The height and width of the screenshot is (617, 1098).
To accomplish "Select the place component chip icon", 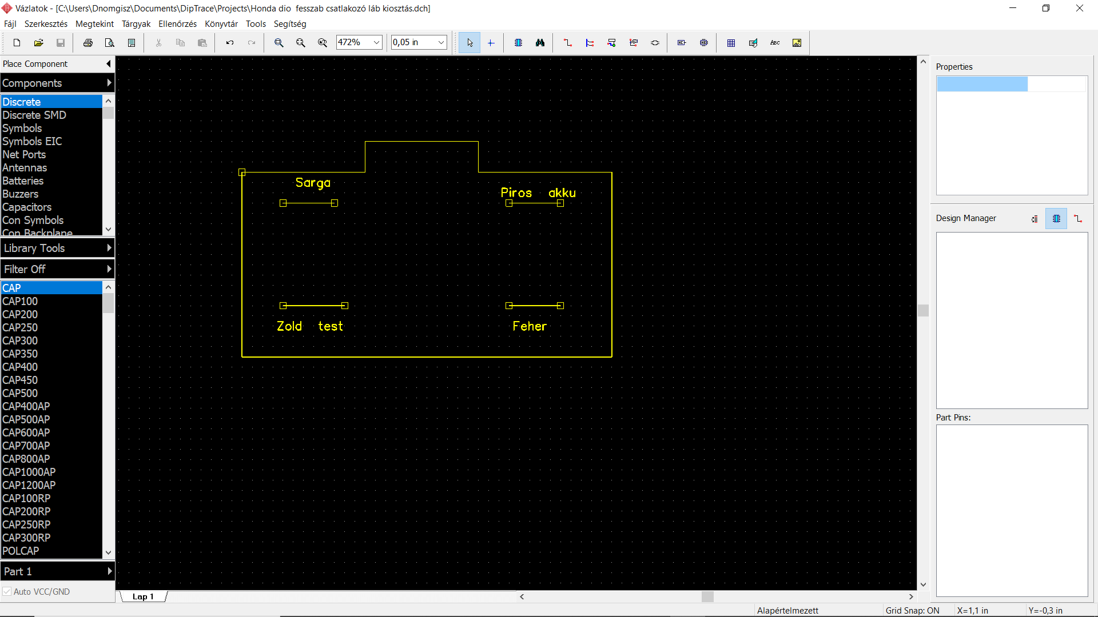I will pyautogui.click(x=518, y=43).
